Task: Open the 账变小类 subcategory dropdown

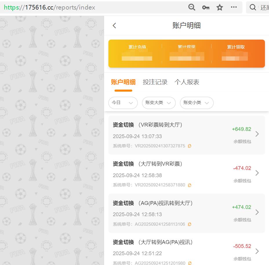Action: [197, 103]
